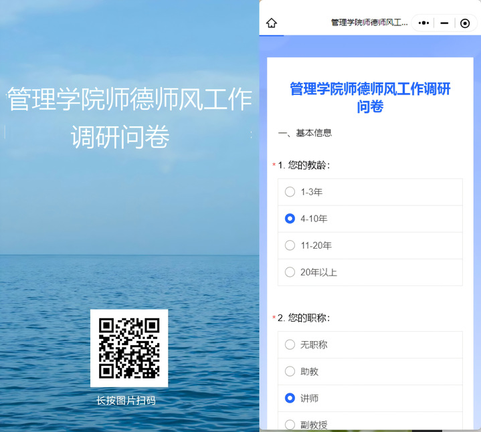The height and width of the screenshot is (432, 481).
Task: Select the 4-10年 teaching age option
Action: click(x=370, y=219)
